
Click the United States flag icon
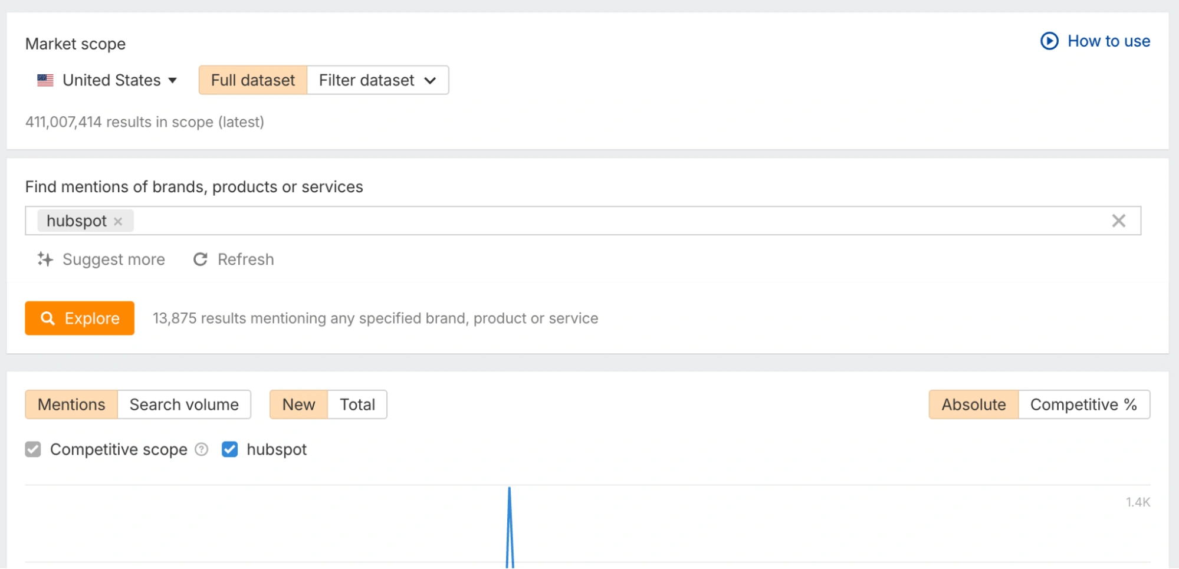(45, 80)
